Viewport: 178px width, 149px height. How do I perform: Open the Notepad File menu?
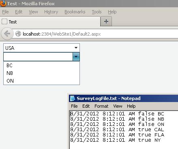point(74,106)
